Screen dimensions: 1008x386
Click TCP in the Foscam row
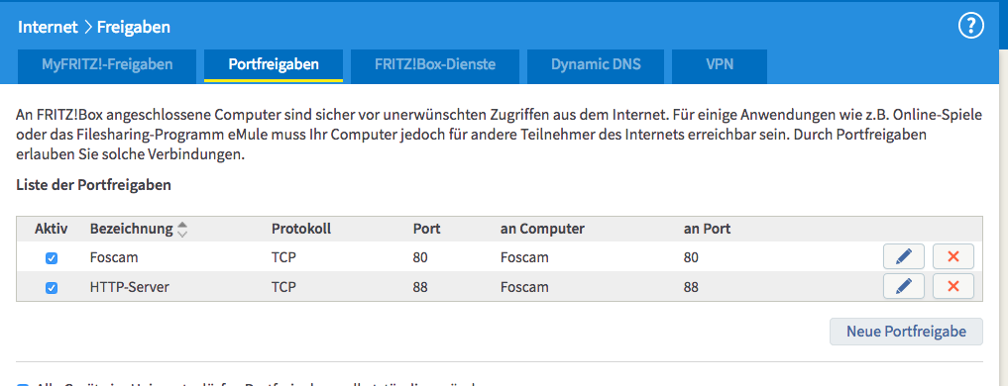point(283,257)
